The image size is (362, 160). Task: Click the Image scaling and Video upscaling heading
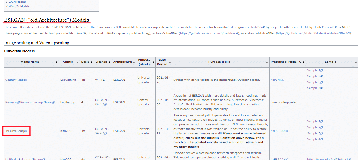37,43
